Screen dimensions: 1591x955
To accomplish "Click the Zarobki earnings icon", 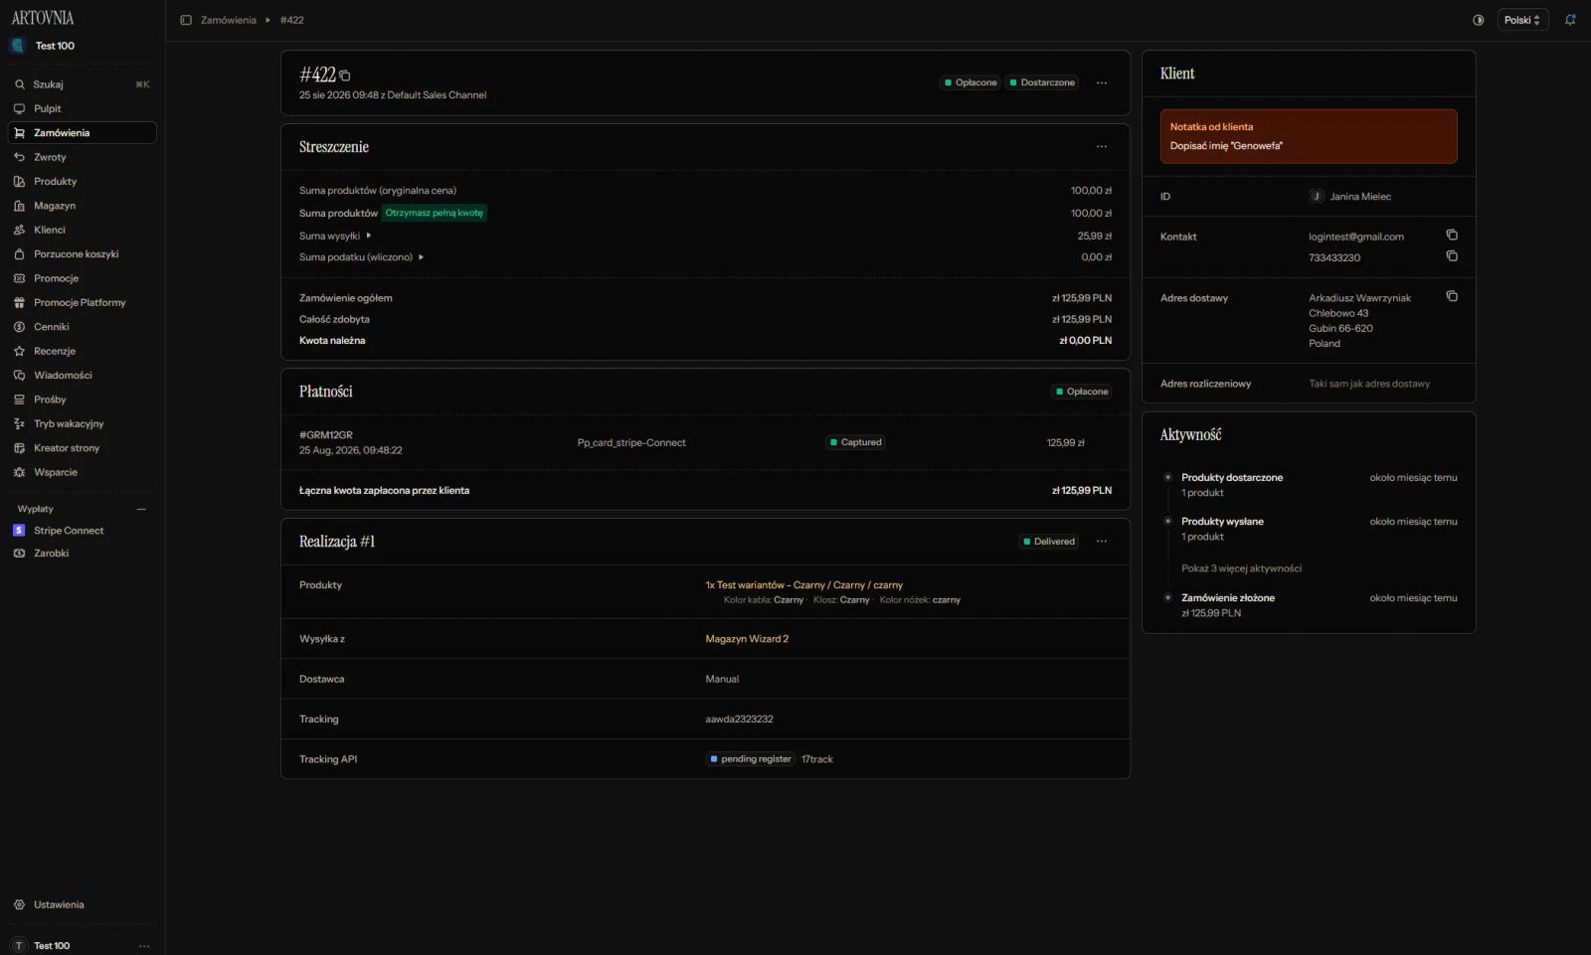I will pos(19,554).
